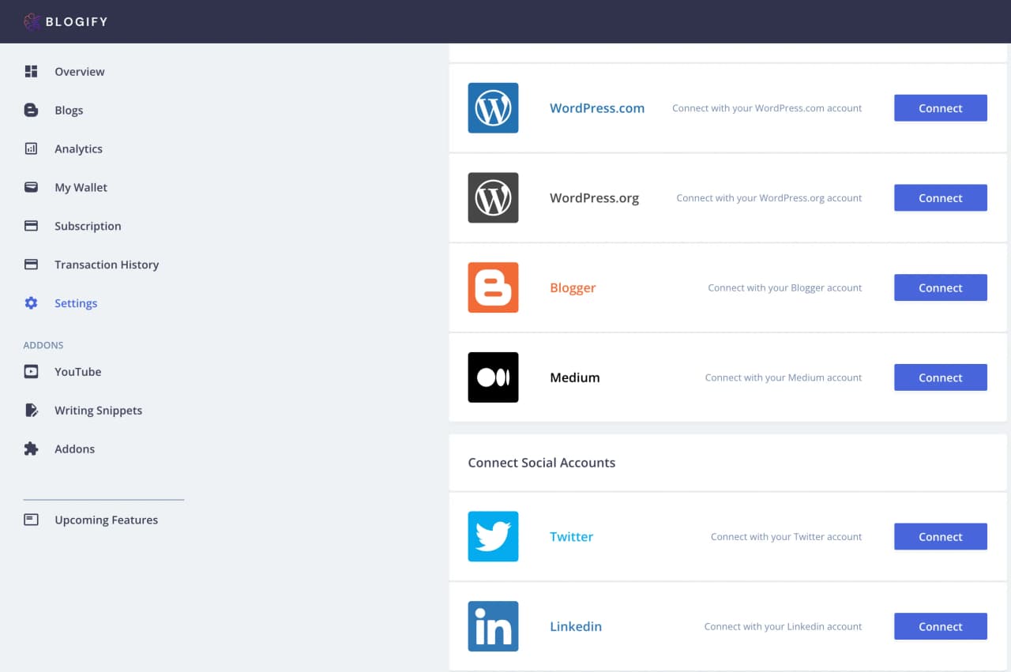The height and width of the screenshot is (672, 1011).
Task: Click the My Wallet icon
Action: tap(30, 187)
